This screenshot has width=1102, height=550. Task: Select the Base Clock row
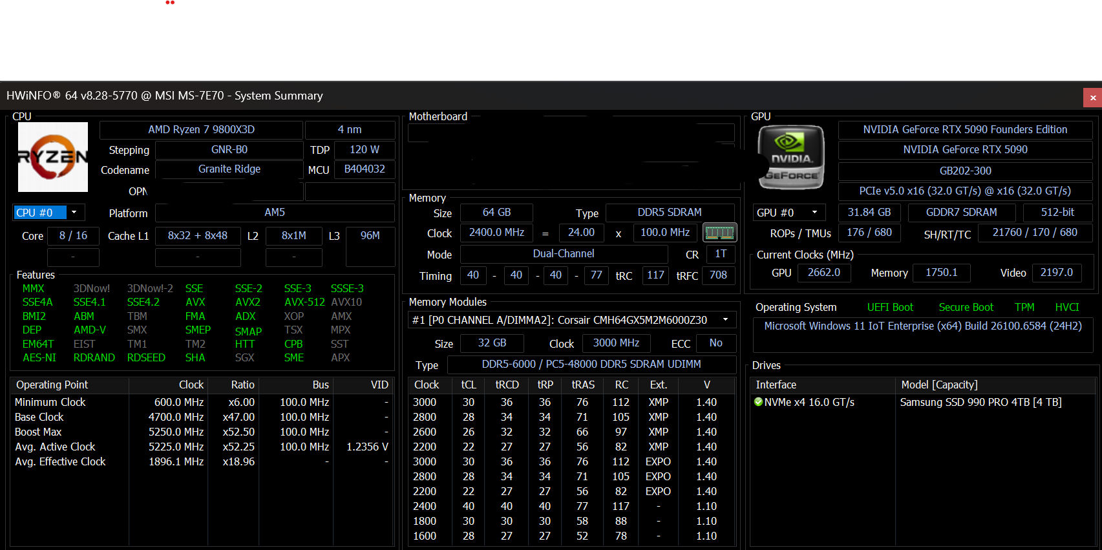point(202,417)
